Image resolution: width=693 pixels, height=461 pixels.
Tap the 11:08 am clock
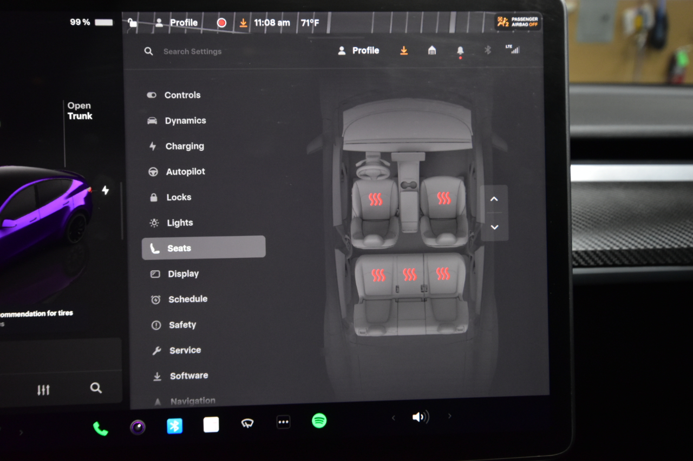[272, 23]
